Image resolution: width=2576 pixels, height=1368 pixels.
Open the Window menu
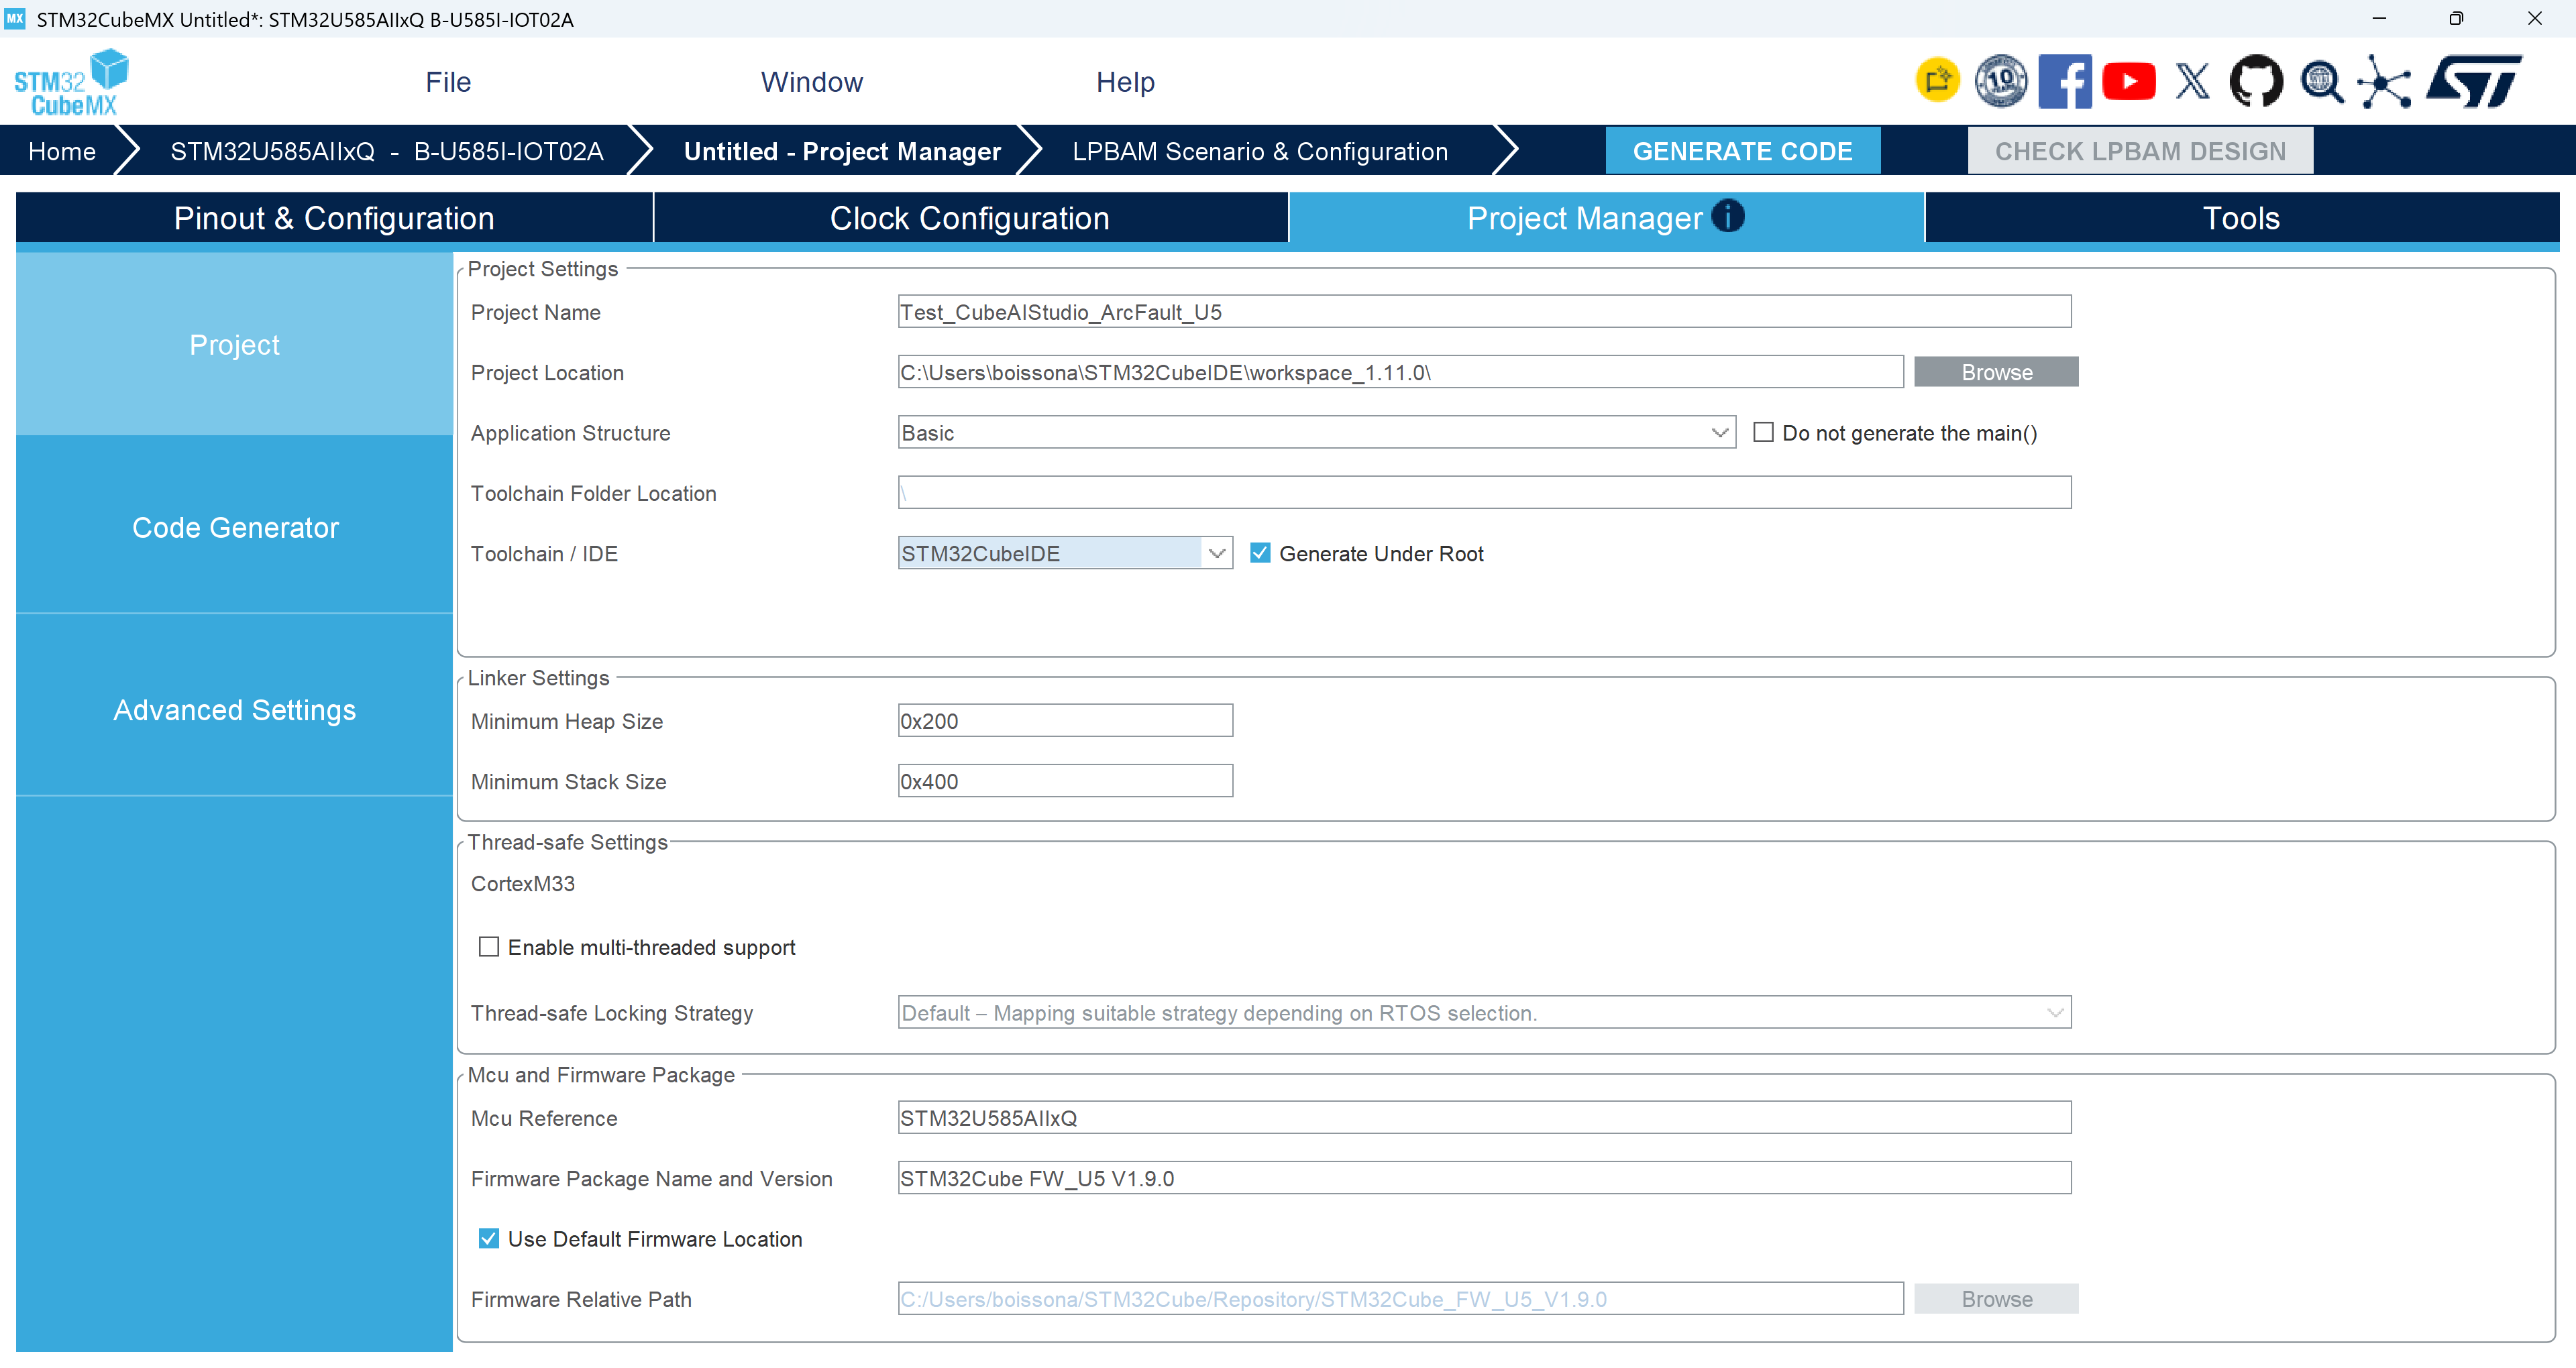tap(811, 82)
